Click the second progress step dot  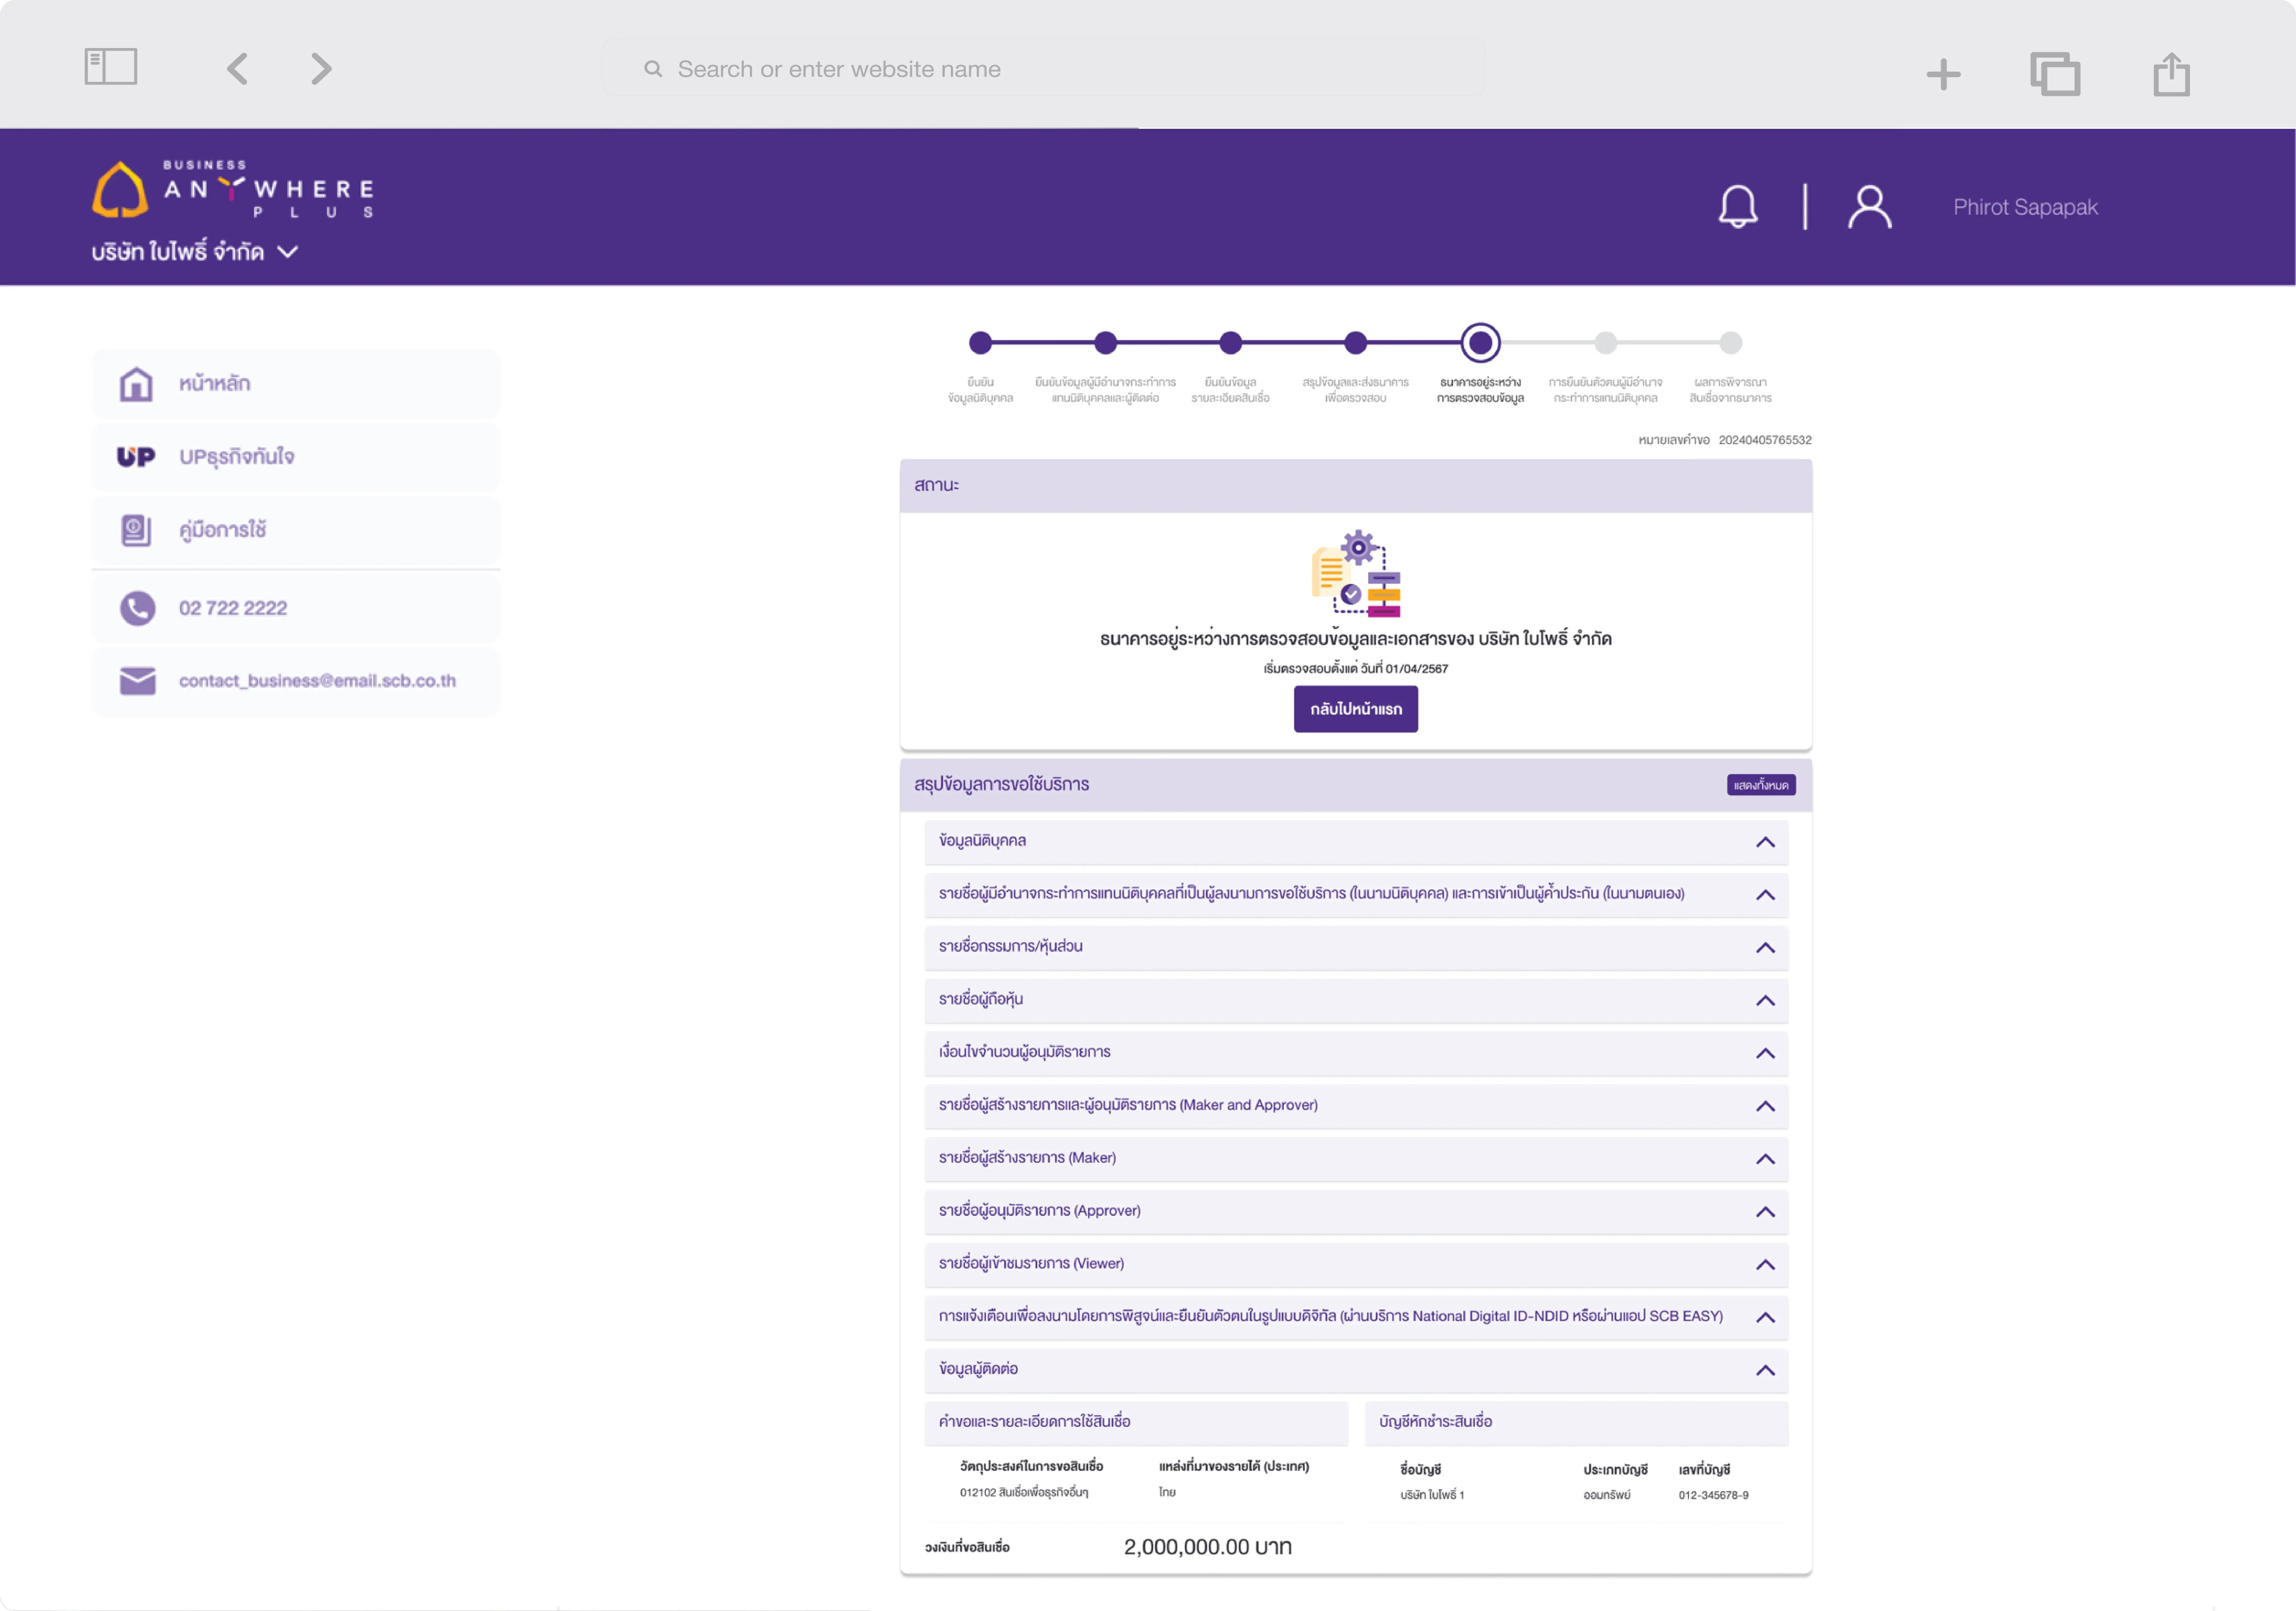pos(1105,343)
